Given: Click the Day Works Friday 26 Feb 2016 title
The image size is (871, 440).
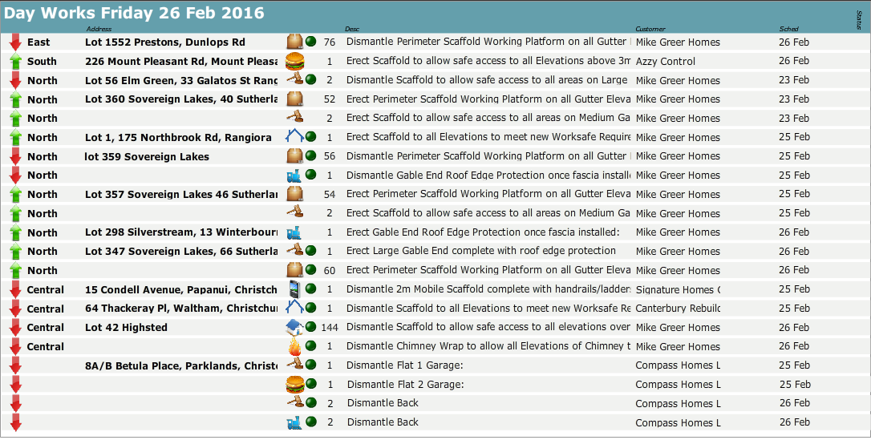Looking at the screenshot, I should (134, 13).
